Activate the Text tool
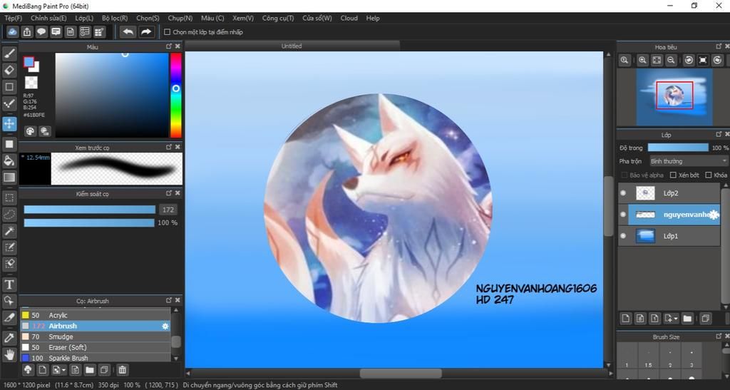This screenshot has width=730, height=390. coord(9,284)
